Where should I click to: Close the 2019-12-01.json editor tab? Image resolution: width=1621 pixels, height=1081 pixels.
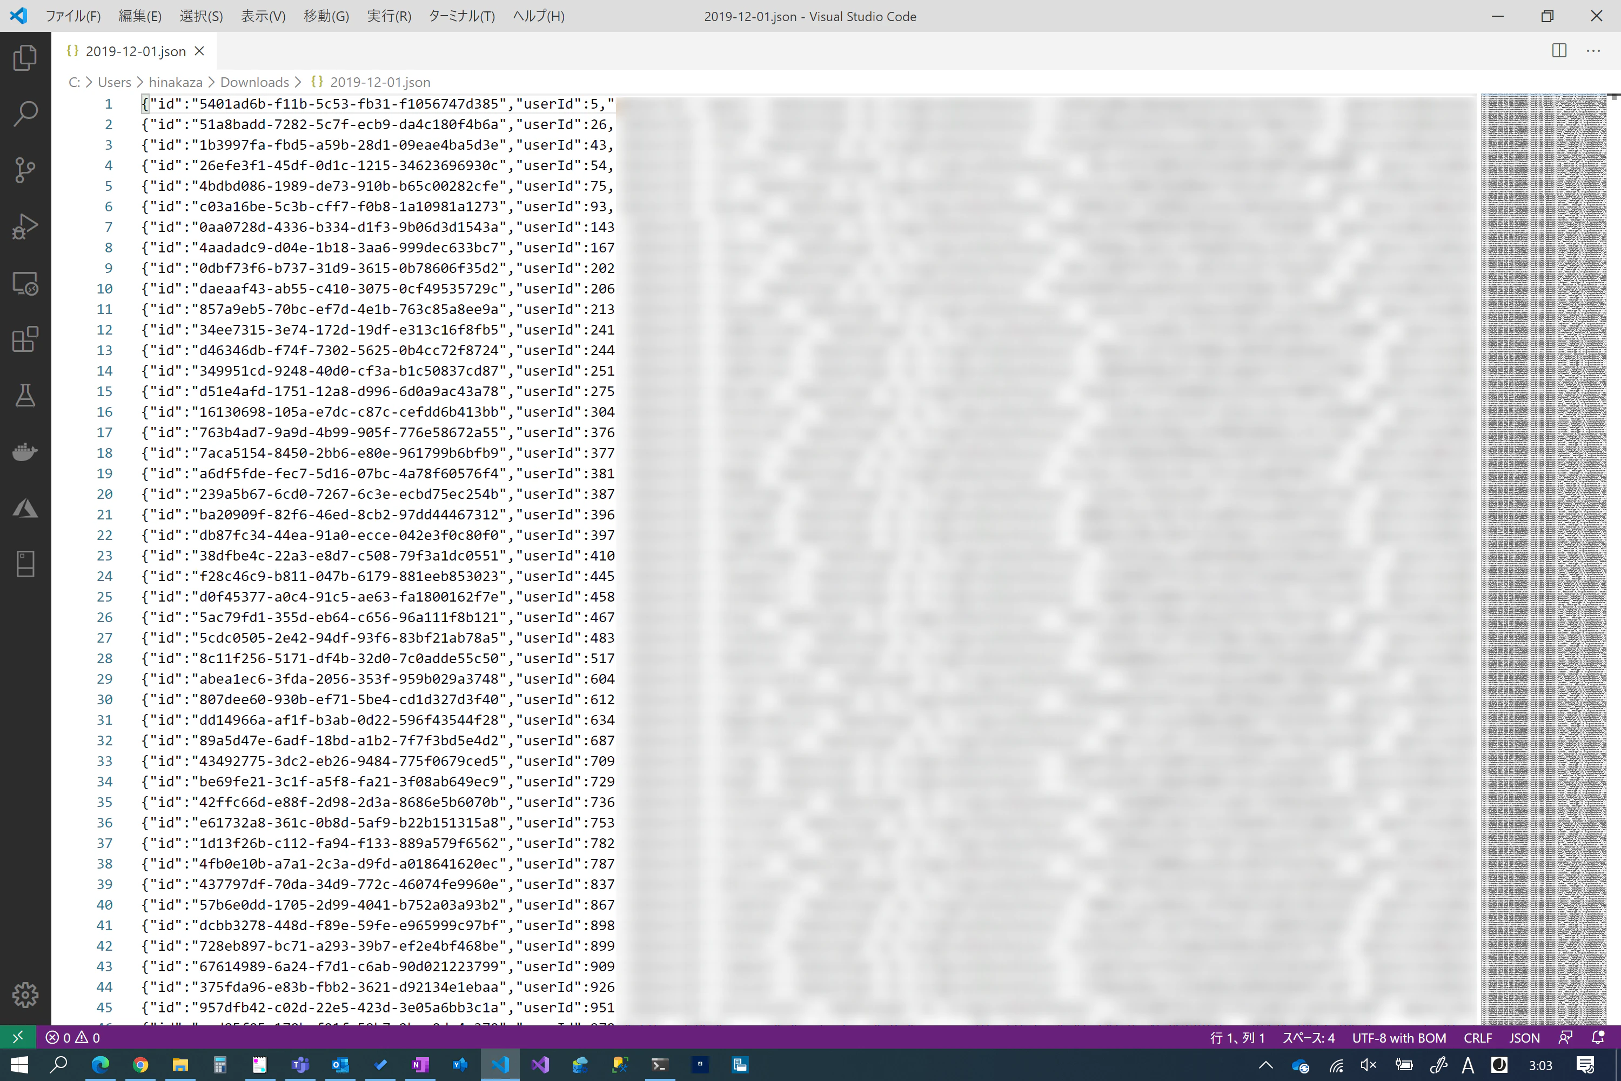199,51
